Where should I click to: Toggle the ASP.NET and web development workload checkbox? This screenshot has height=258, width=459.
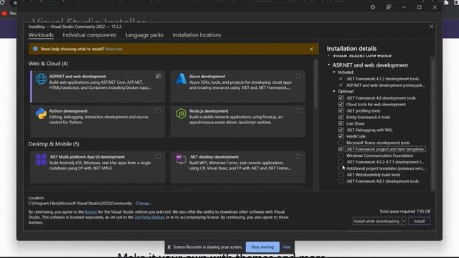158,76
